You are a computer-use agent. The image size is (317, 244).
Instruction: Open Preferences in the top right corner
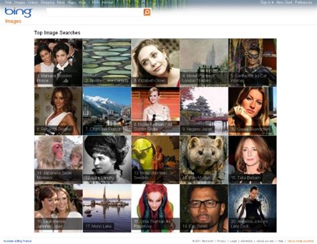coord(304,3)
